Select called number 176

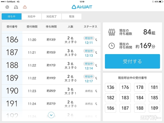tap(125, 87)
